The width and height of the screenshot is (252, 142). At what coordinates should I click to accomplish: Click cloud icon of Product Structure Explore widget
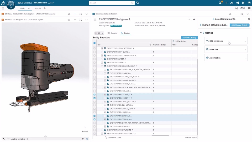(69, 14)
